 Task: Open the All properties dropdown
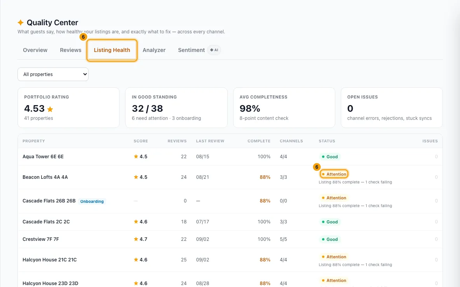point(53,74)
